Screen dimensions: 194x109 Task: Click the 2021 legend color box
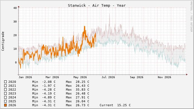point(5,86)
